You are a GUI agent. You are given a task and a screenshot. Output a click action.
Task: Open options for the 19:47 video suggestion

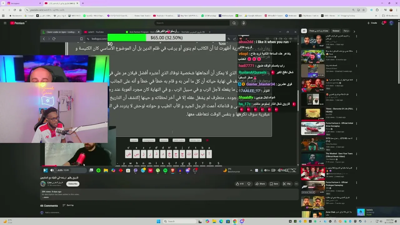point(356,36)
